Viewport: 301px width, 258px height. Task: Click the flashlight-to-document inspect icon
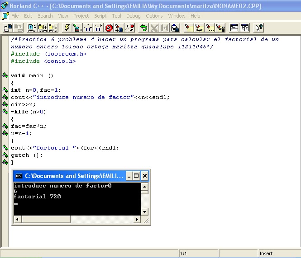[119, 28]
